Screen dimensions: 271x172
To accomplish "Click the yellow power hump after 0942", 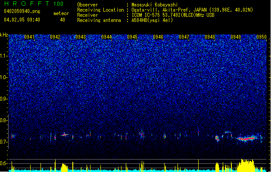I will (64, 167).
